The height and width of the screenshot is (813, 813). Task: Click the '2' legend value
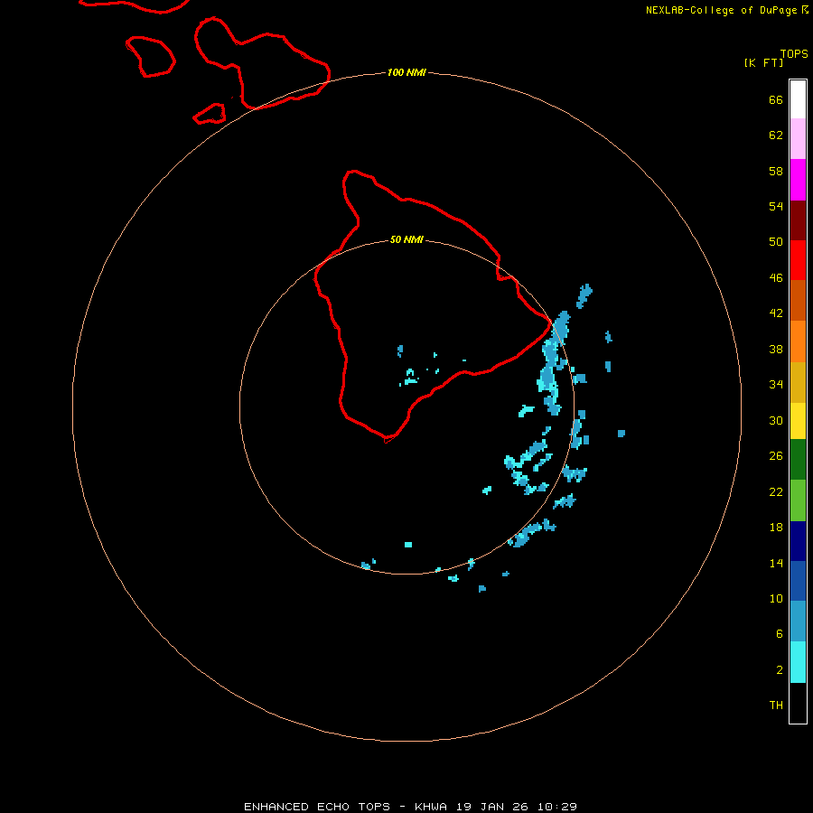(x=780, y=670)
